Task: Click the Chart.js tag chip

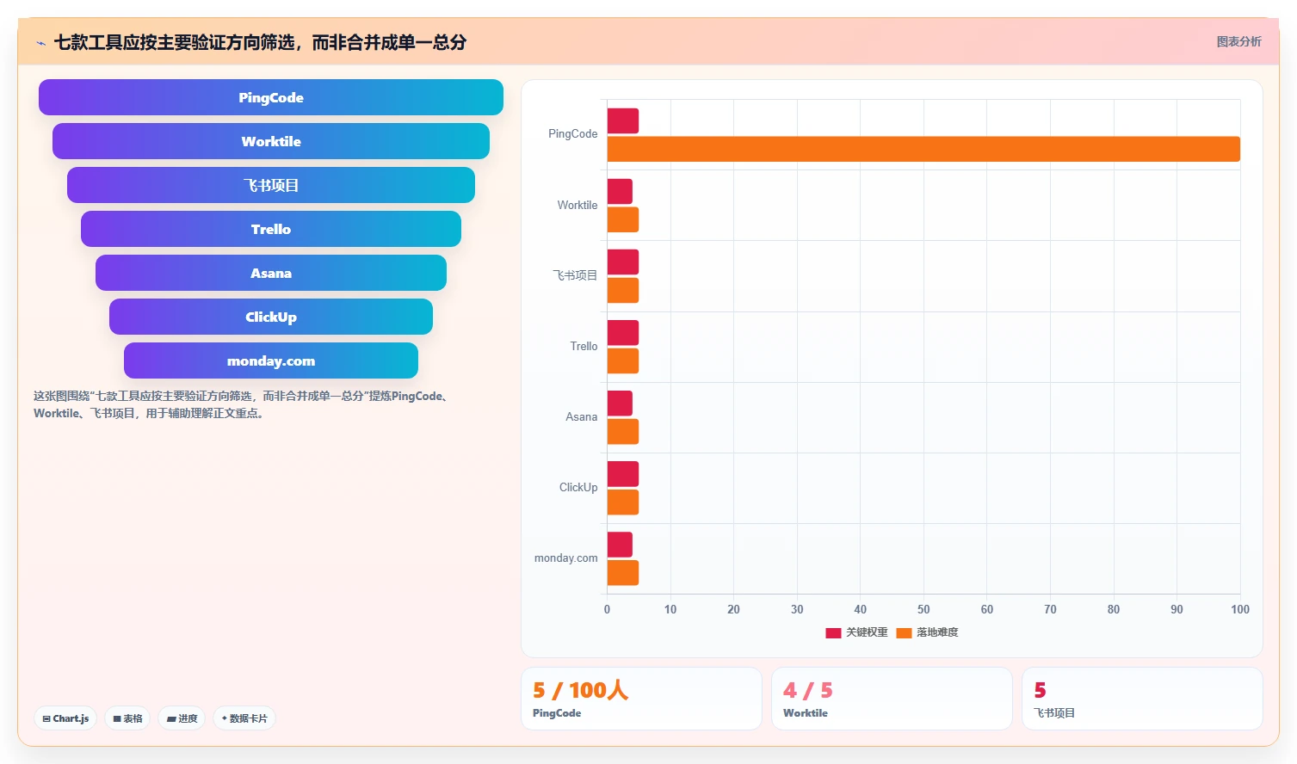Action: coord(65,718)
